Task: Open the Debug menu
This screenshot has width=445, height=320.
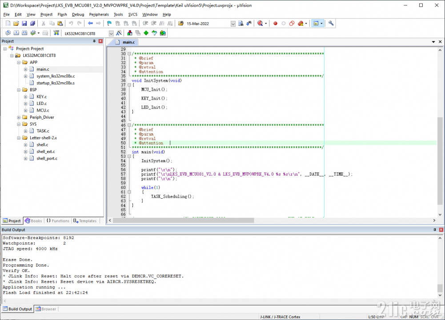Action: click(78, 15)
